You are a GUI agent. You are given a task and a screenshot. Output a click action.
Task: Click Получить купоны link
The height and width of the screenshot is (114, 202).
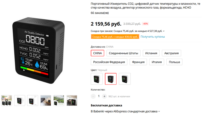[153, 37]
